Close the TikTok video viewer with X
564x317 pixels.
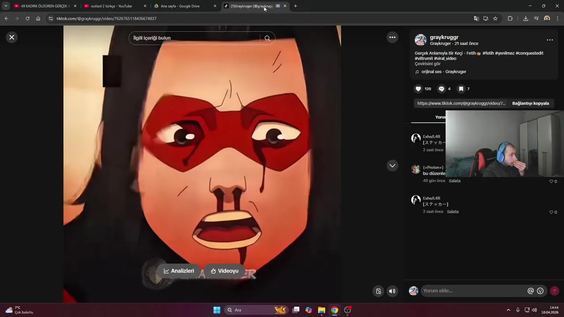12,37
